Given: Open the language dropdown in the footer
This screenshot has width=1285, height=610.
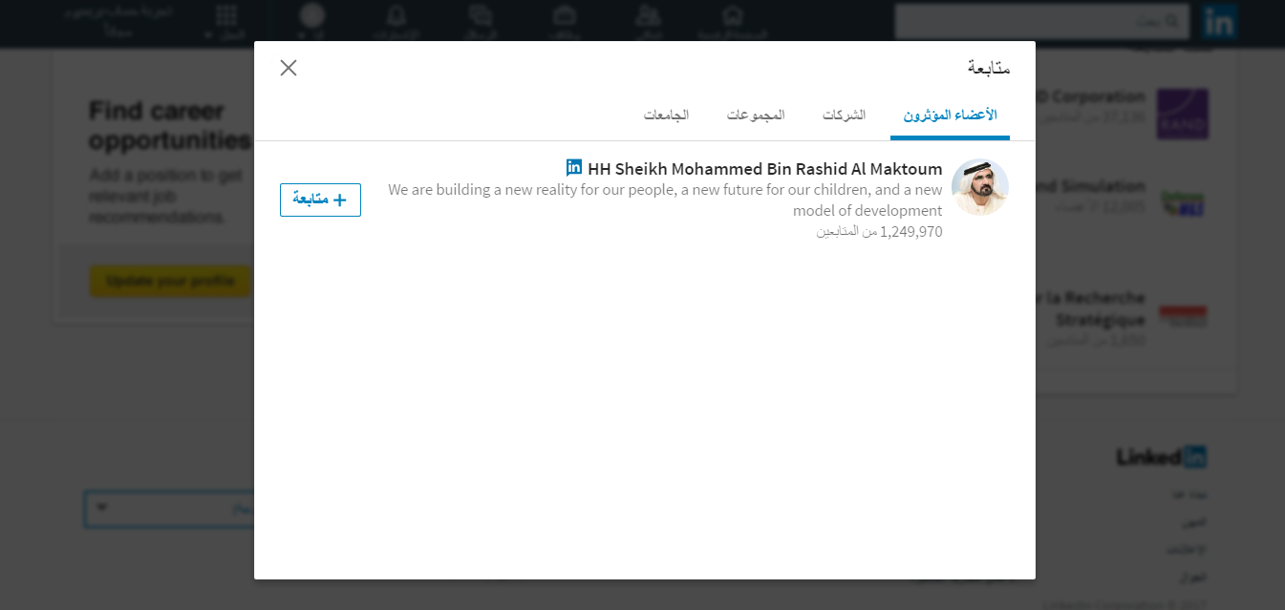Looking at the screenshot, I should click(x=170, y=509).
